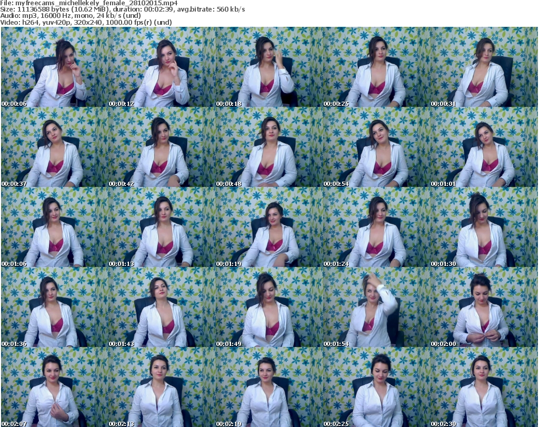Open the frame at timestamp 00:00:37
The width and height of the screenshot is (539, 427).
click(55, 147)
